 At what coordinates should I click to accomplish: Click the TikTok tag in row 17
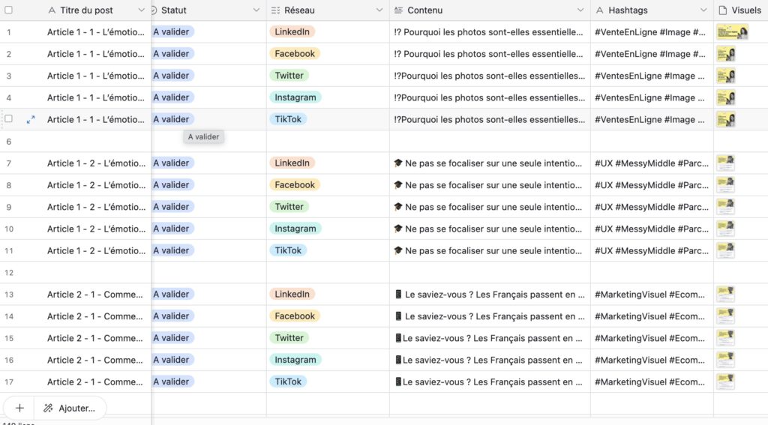tap(288, 382)
